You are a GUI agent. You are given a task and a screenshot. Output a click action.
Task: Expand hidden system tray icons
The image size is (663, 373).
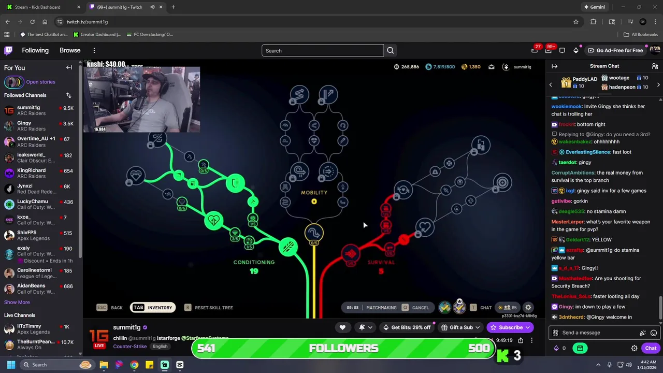pos(598,365)
